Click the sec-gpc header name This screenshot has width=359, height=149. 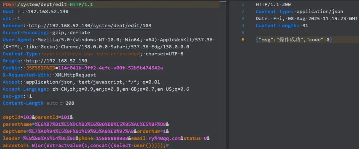tap(13, 96)
